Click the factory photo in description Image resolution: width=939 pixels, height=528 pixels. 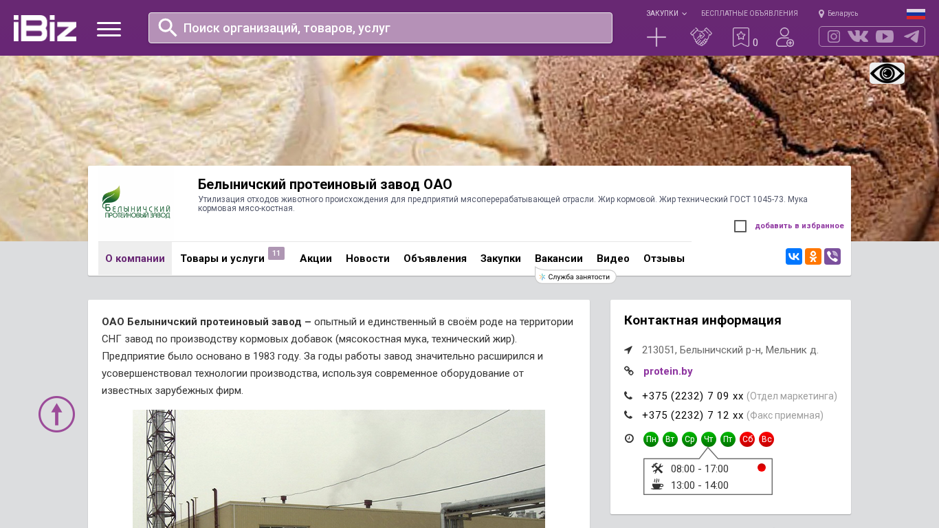click(x=339, y=469)
